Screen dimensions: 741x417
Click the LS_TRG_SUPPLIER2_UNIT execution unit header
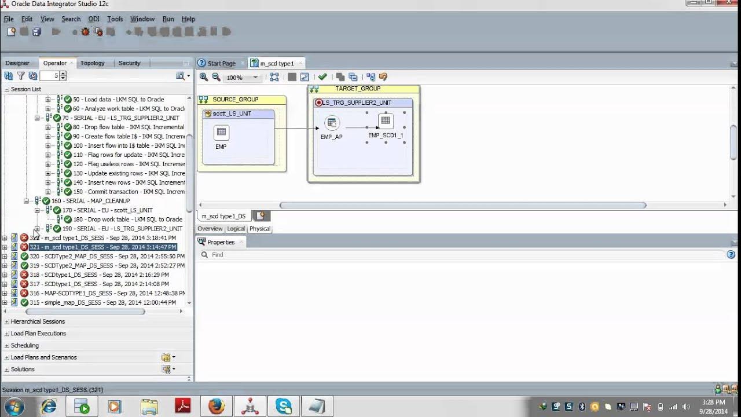click(363, 103)
